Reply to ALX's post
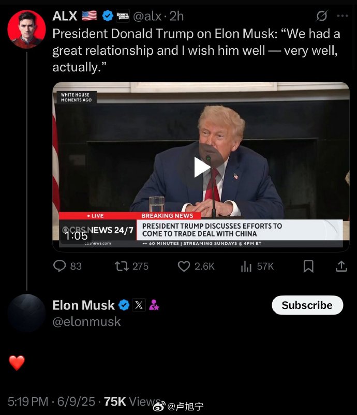This screenshot has height=415, width=357. (x=60, y=266)
